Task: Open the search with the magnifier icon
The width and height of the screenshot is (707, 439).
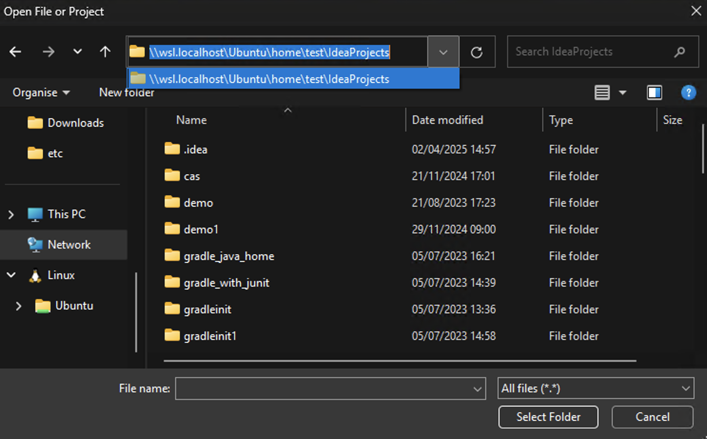Action: click(680, 52)
